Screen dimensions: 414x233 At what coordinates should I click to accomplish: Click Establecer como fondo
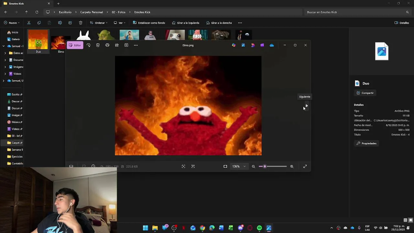click(149, 23)
